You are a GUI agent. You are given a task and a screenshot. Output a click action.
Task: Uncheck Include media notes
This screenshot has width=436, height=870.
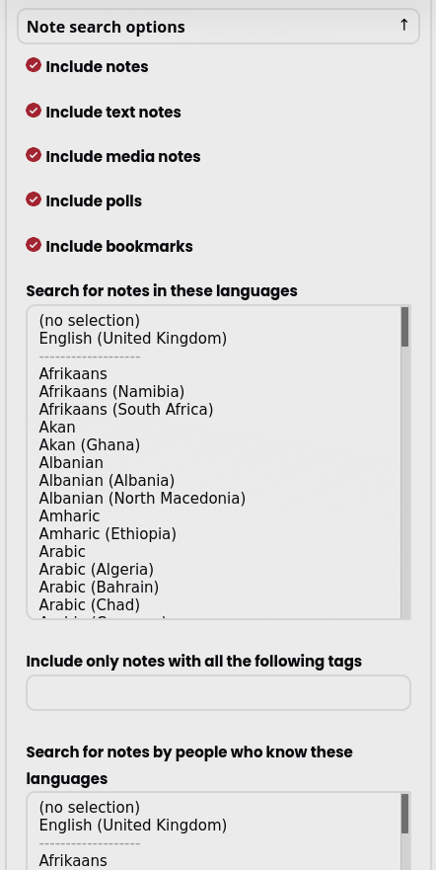pyautogui.click(x=34, y=155)
